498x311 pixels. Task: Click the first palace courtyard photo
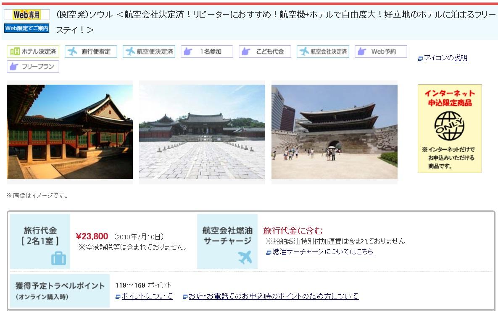click(x=70, y=132)
